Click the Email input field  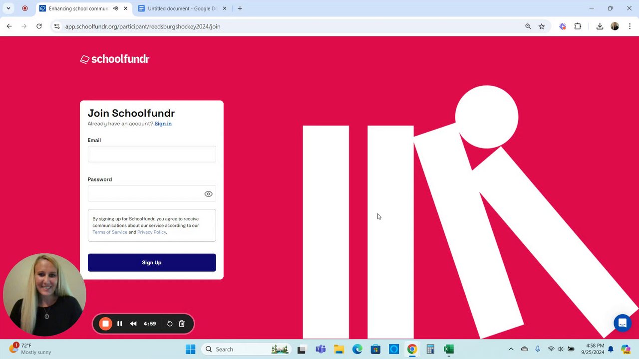pos(152,154)
